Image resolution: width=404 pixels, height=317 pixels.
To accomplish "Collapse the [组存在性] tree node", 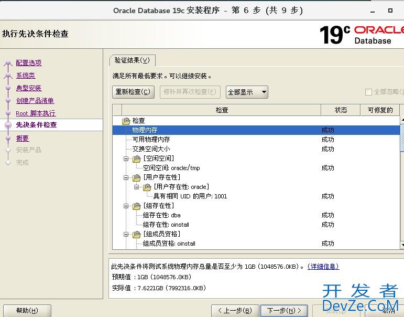I will (126, 206).
